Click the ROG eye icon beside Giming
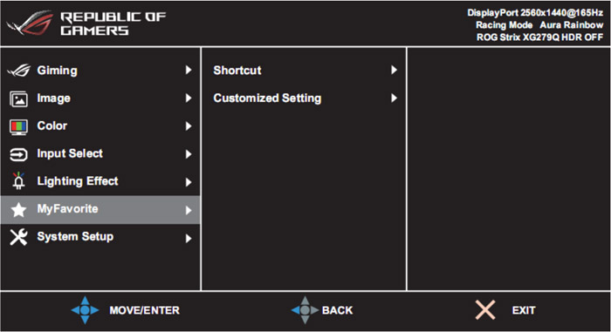This screenshot has height=332, width=611. tap(18, 71)
